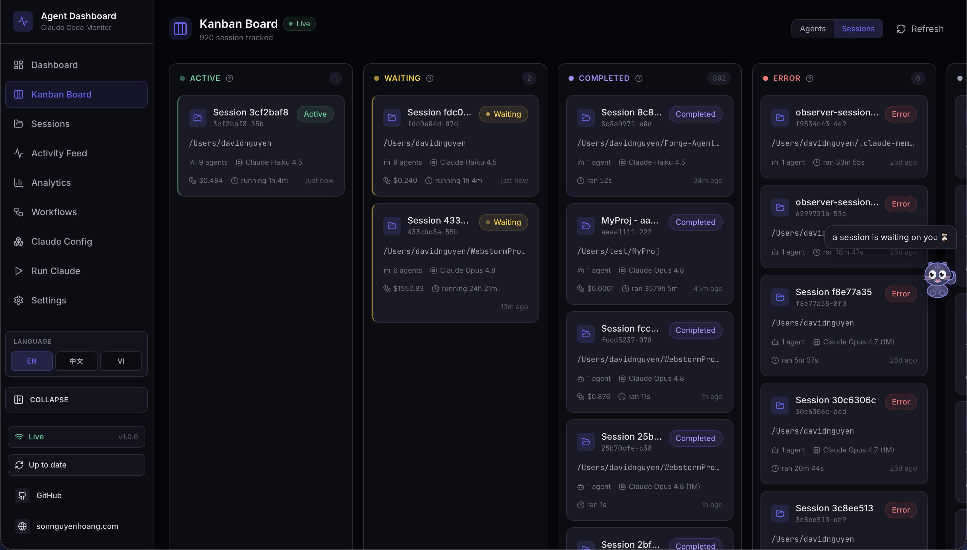Click the Live badge beside Kanban Board

tap(299, 24)
